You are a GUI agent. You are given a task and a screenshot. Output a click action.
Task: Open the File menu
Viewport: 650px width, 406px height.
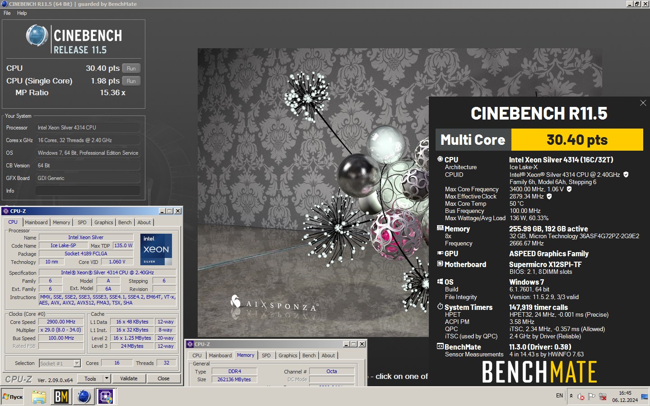[x=7, y=13]
